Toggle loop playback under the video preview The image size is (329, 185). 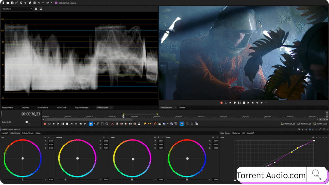coord(226,103)
